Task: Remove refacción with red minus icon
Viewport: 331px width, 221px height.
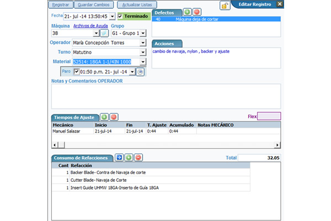Action: 138,157
